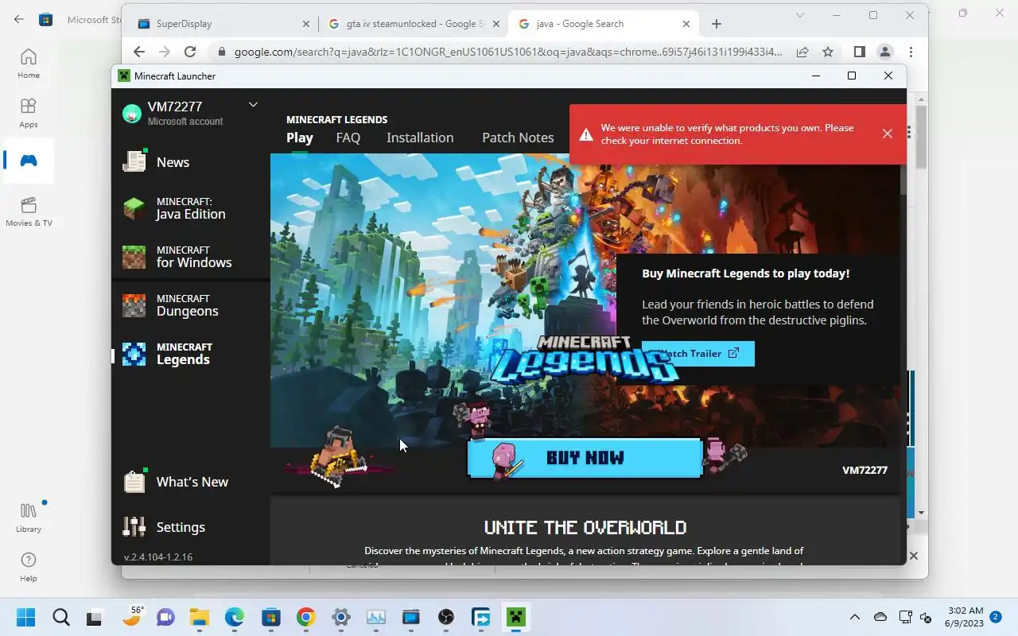
Task: Open Library in Microsoft Store
Action: point(29,518)
